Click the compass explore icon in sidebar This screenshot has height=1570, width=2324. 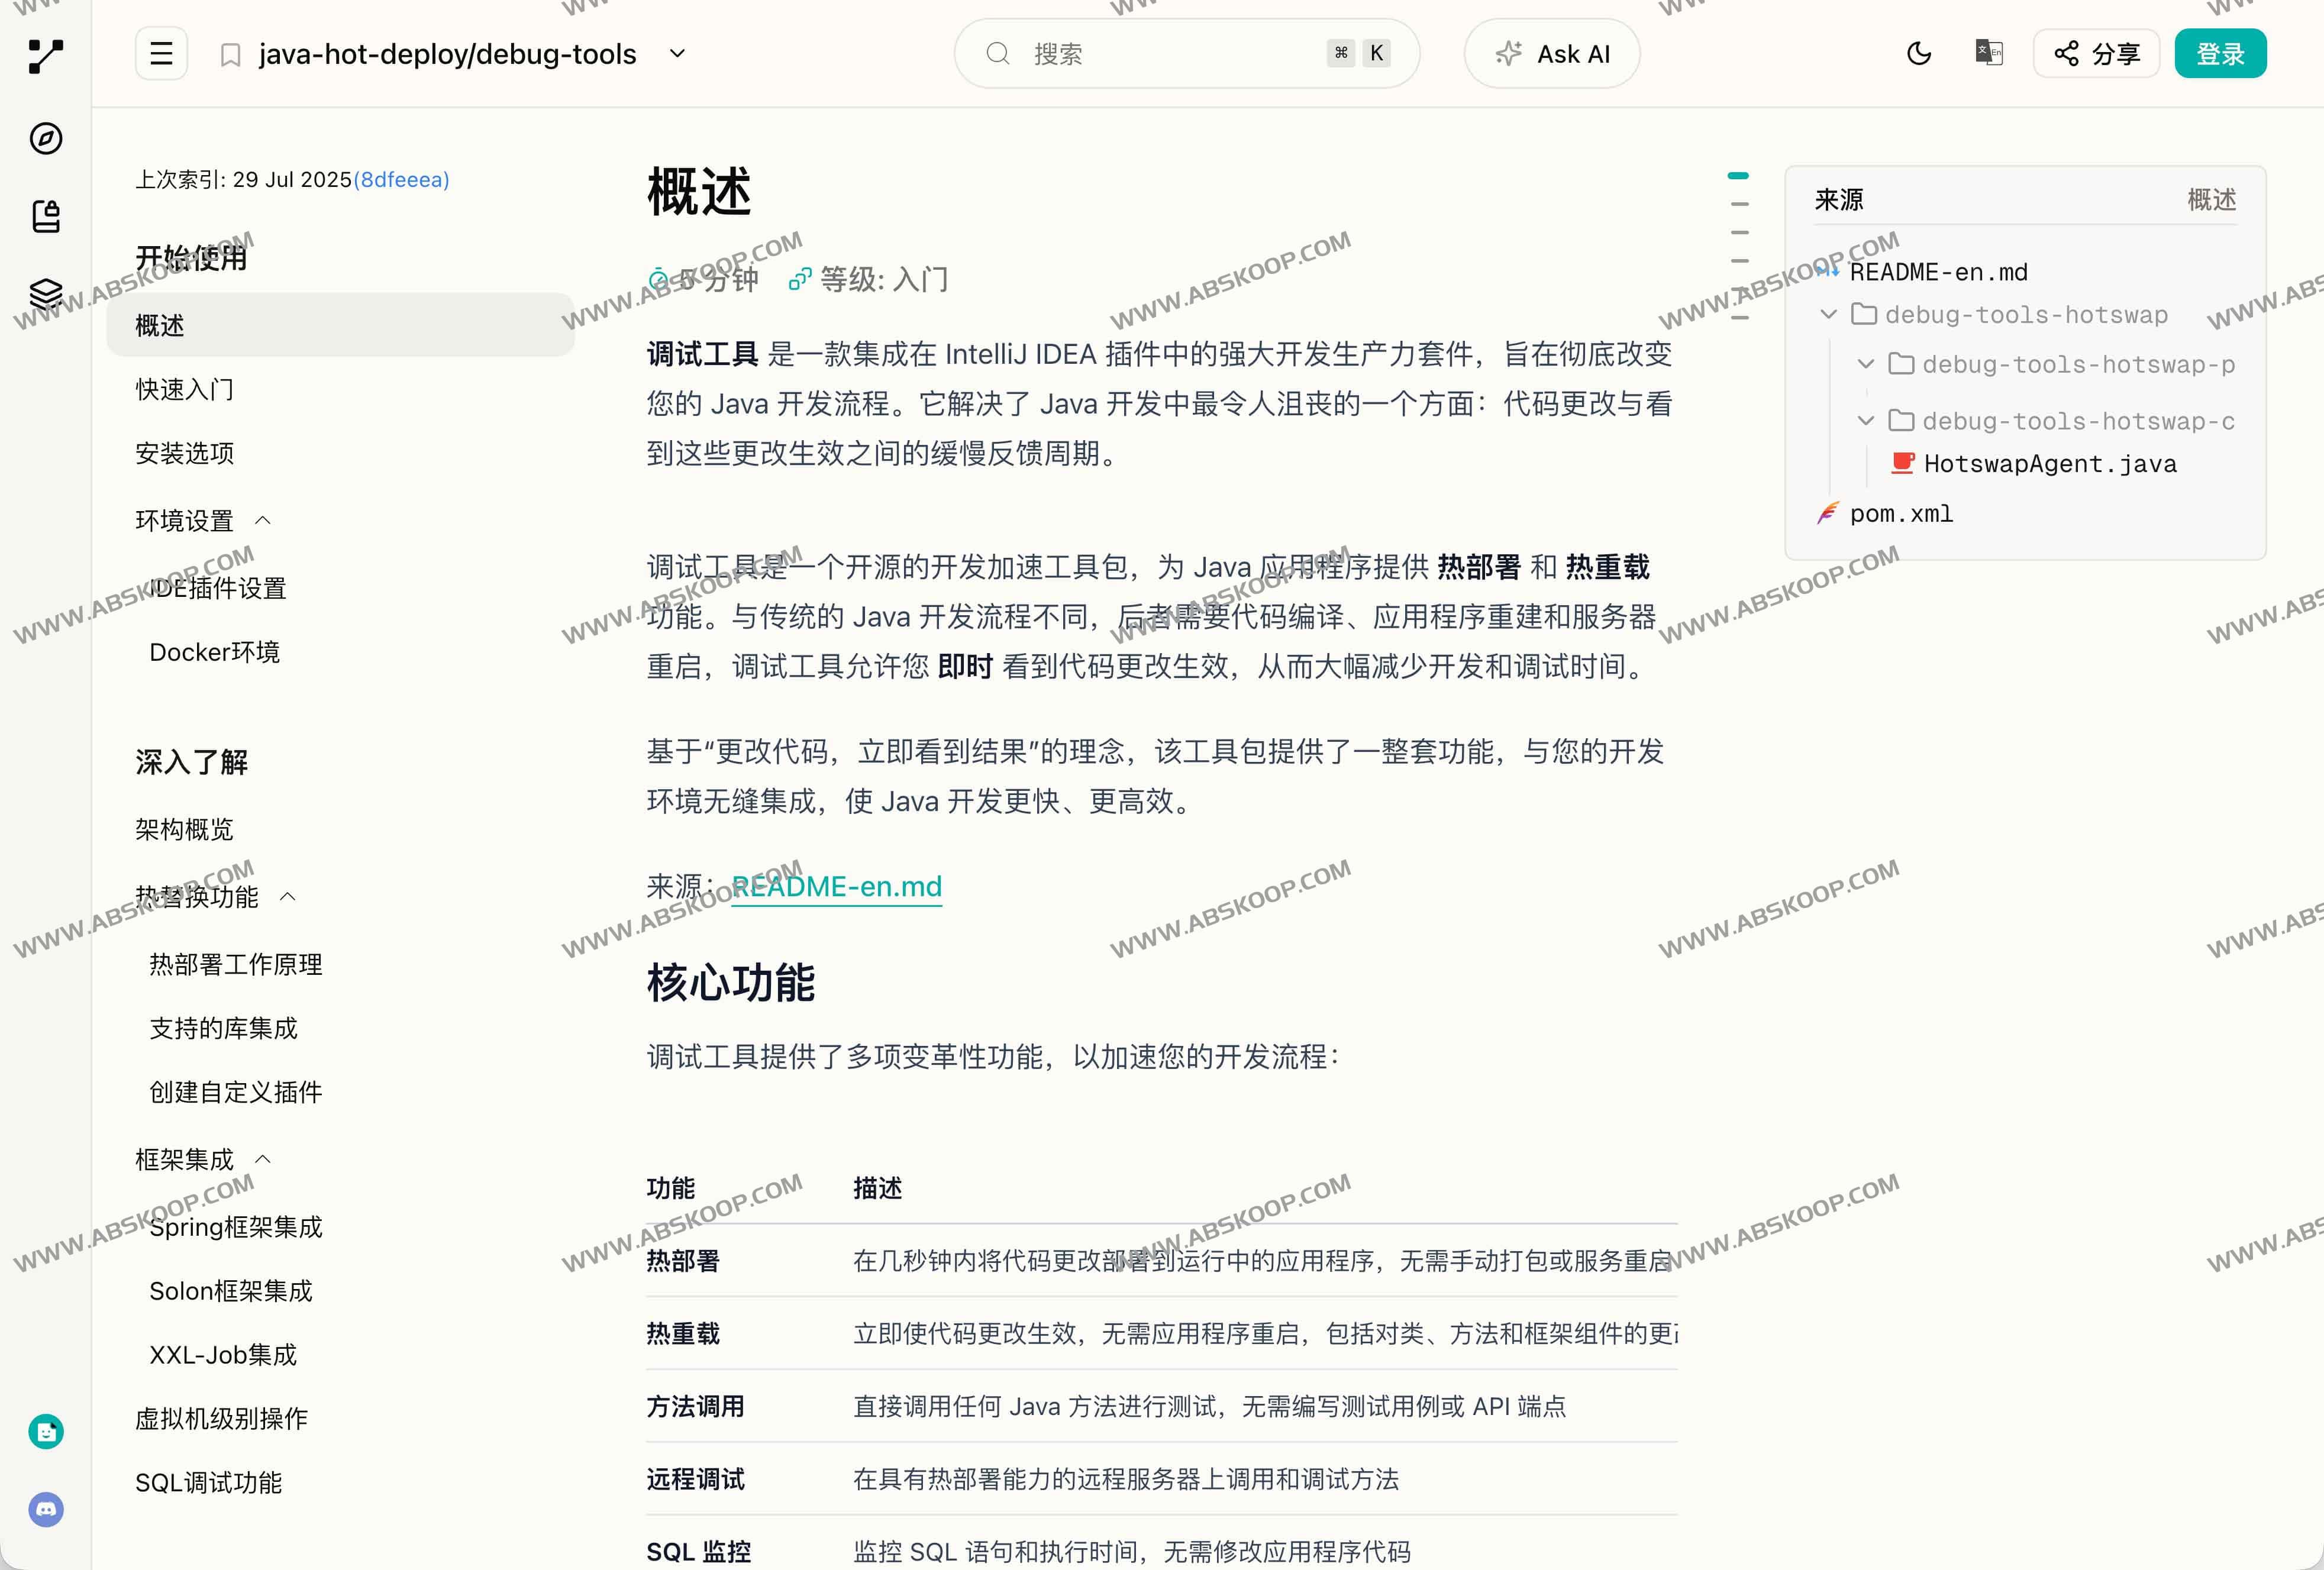point(46,138)
